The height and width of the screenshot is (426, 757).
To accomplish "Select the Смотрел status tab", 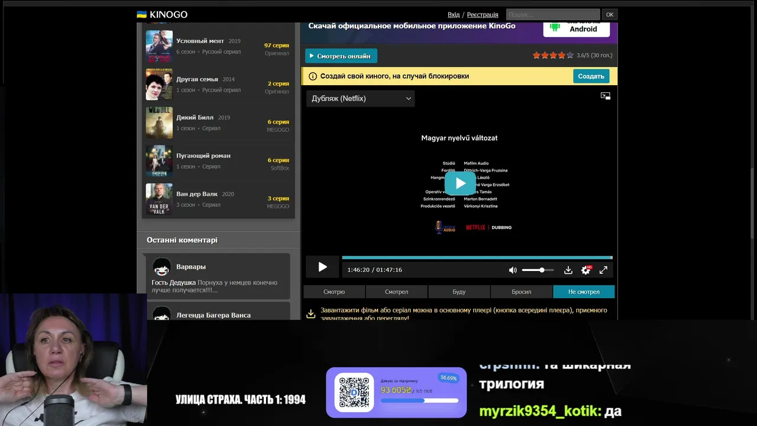I will pos(396,292).
